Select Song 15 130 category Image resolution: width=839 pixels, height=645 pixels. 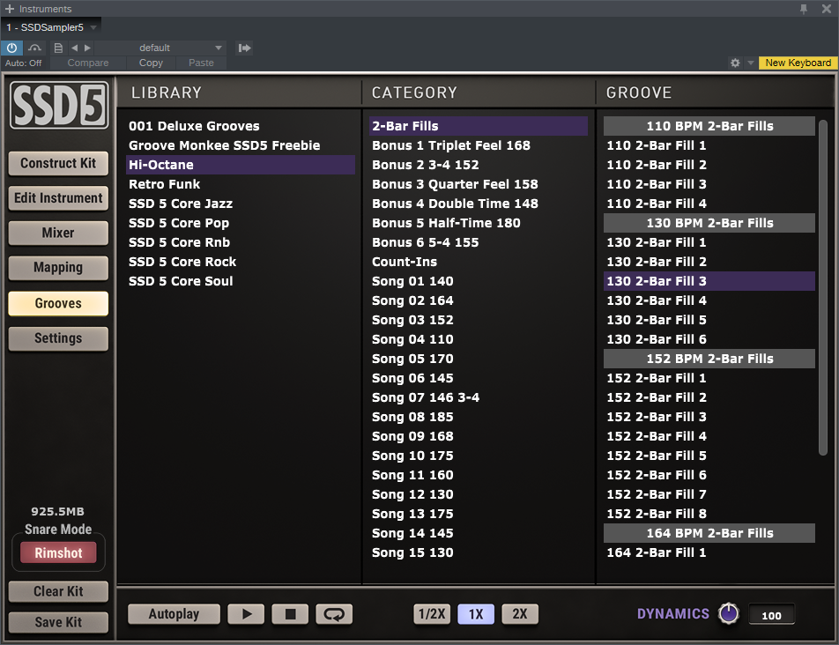pyautogui.click(x=479, y=552)
